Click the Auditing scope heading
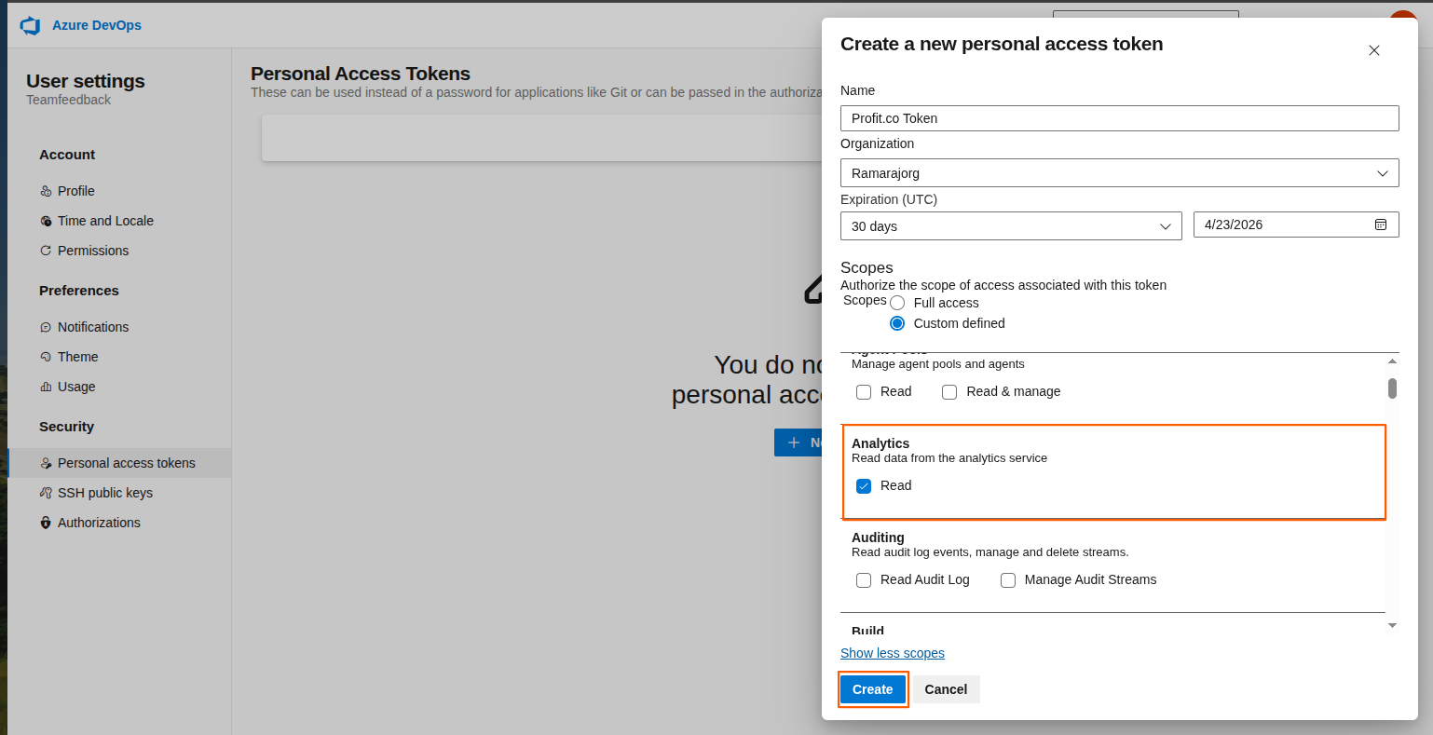Viewport: 1433px width, 735px height. tap(878, 538)
